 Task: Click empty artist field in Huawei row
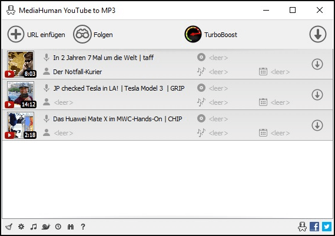coord(64,133)
